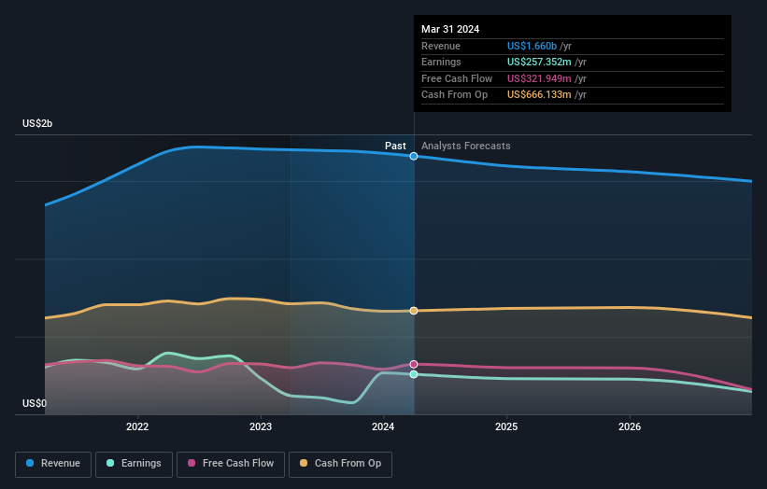
Task: Click the pink Free Cash Flow data point
Action: [414, 365]
